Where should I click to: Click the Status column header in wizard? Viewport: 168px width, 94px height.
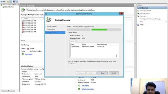pyautogui.click(x=88, y=44)
